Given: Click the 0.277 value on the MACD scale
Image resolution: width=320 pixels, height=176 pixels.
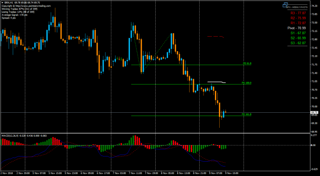Looking at the screenshot, I should [x=314, y=136].
